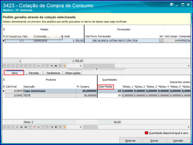Click the edit (up triangle) icon in the Pedido navigator
This screenshot has width=193, height=145.
click(x=39, y=66)
